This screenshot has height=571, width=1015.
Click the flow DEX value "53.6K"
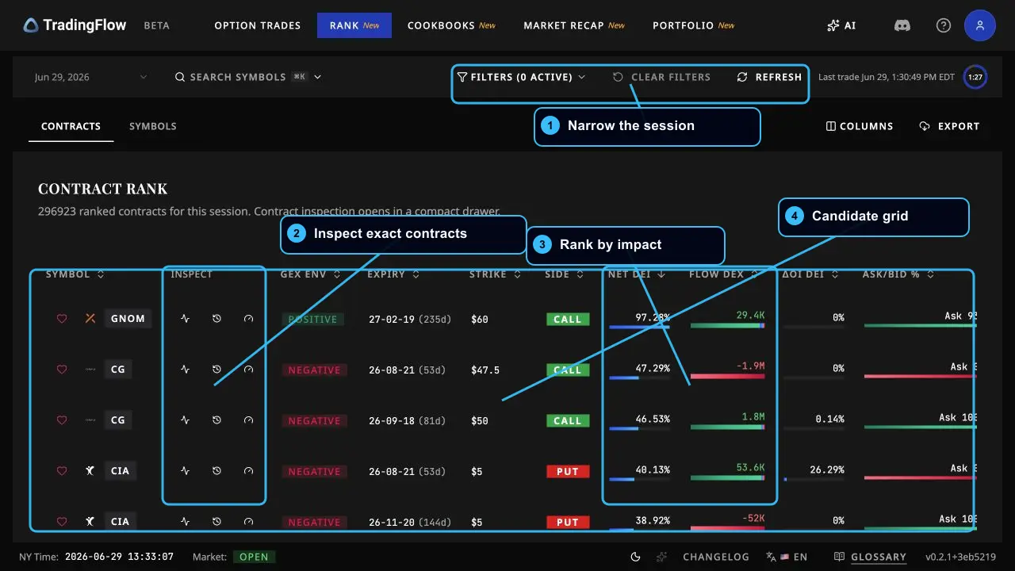click(750, 468)
